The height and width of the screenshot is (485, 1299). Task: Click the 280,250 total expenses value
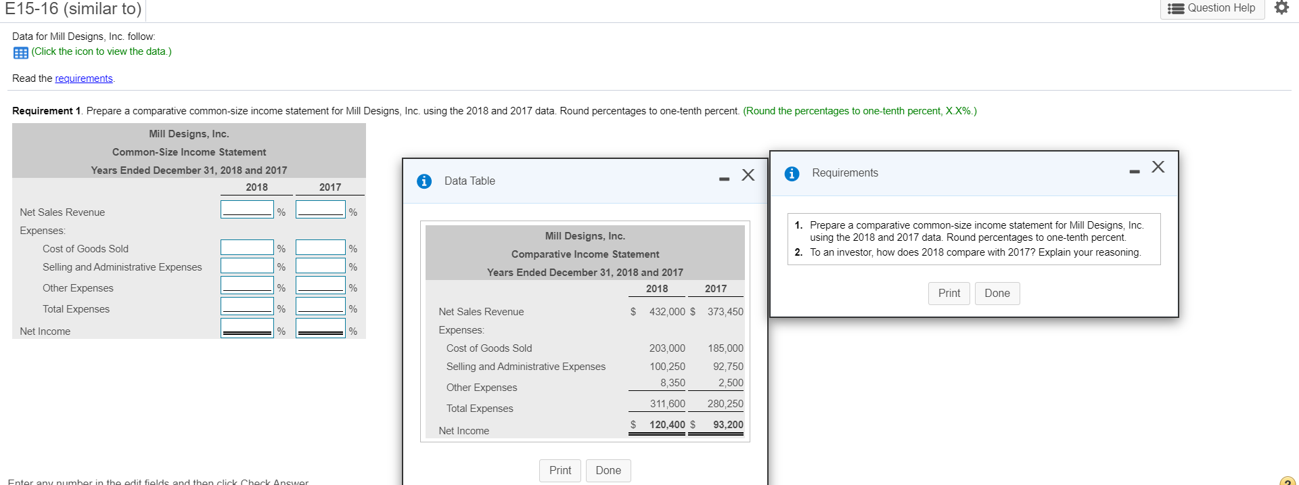point(725,404)
